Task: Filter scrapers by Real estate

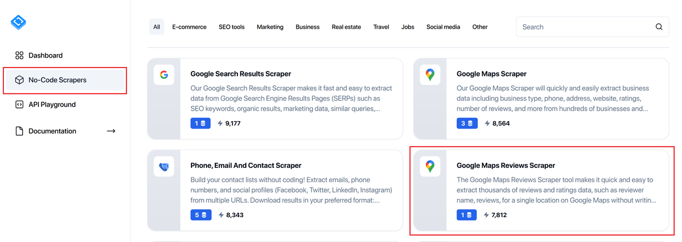Action: (x=347, y=27)
